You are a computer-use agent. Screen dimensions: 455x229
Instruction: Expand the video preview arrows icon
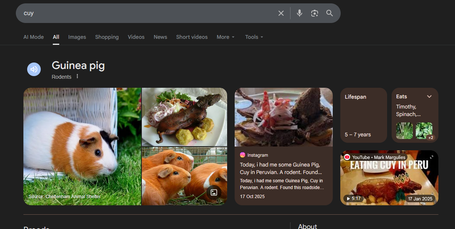(x=432, y=157)
